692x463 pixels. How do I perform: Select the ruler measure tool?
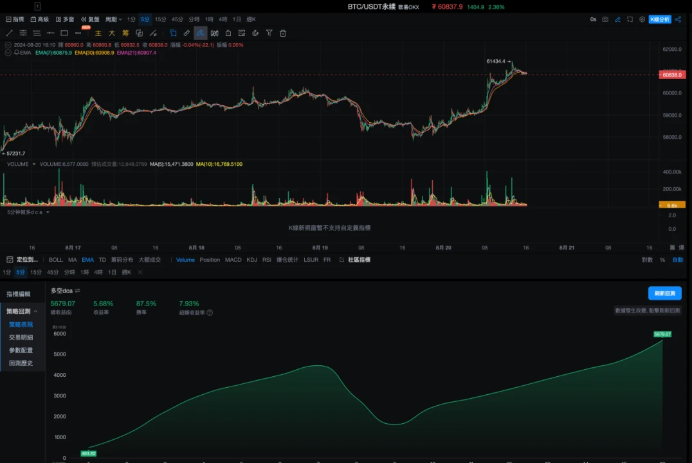(187, 33)
